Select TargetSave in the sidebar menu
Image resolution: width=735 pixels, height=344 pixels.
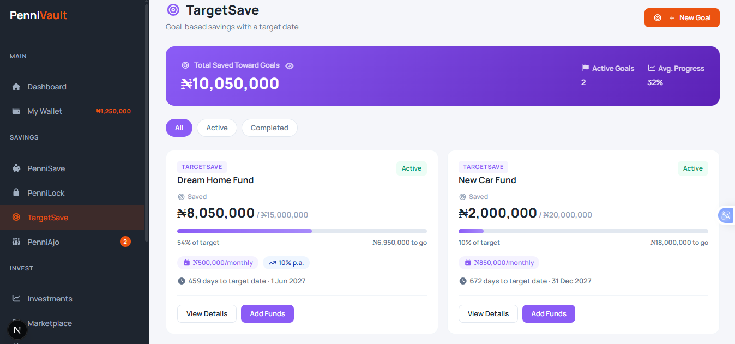tap(46, 217)
